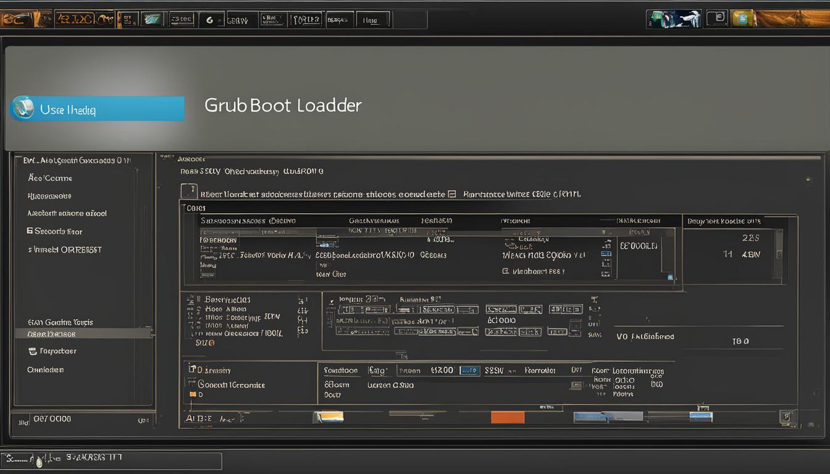Toggle the checkbox before the "Rbeor" header line

point(189,191)
